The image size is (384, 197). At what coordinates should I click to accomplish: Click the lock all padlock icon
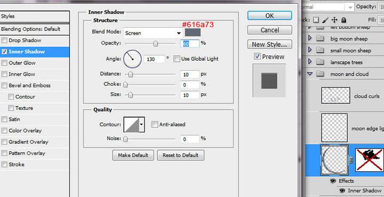(x=344, y=20)
